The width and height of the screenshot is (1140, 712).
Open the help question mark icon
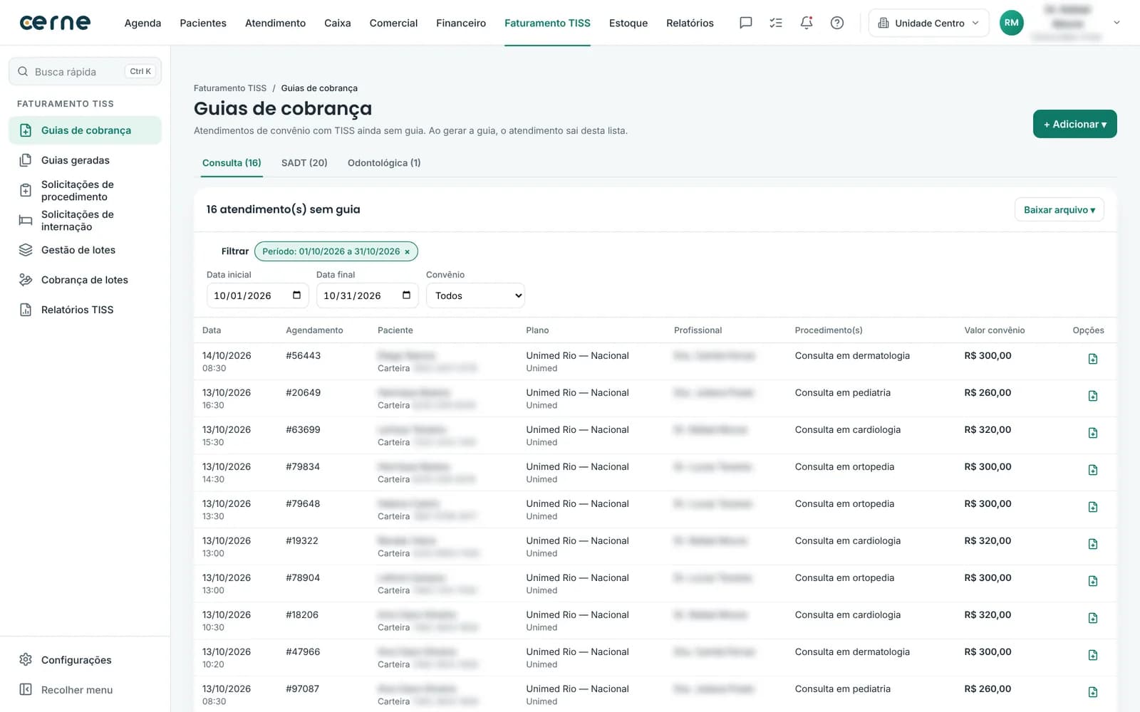(x=837, y=23)
